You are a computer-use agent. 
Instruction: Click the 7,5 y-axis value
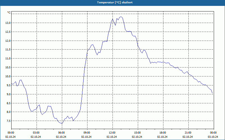pos(8,121)
